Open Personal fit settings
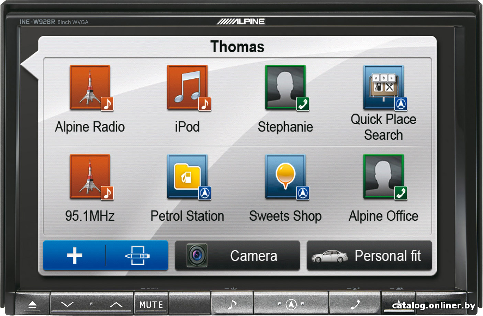 tap(369, 256)
